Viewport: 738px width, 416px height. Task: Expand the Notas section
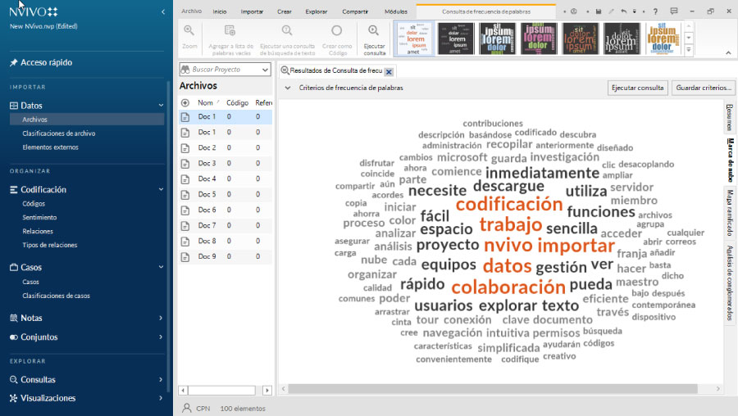point(161,319)
